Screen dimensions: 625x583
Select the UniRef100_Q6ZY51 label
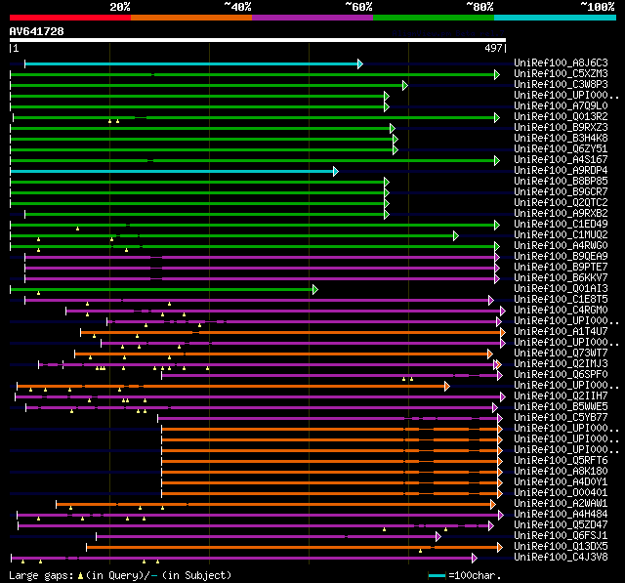561,149
